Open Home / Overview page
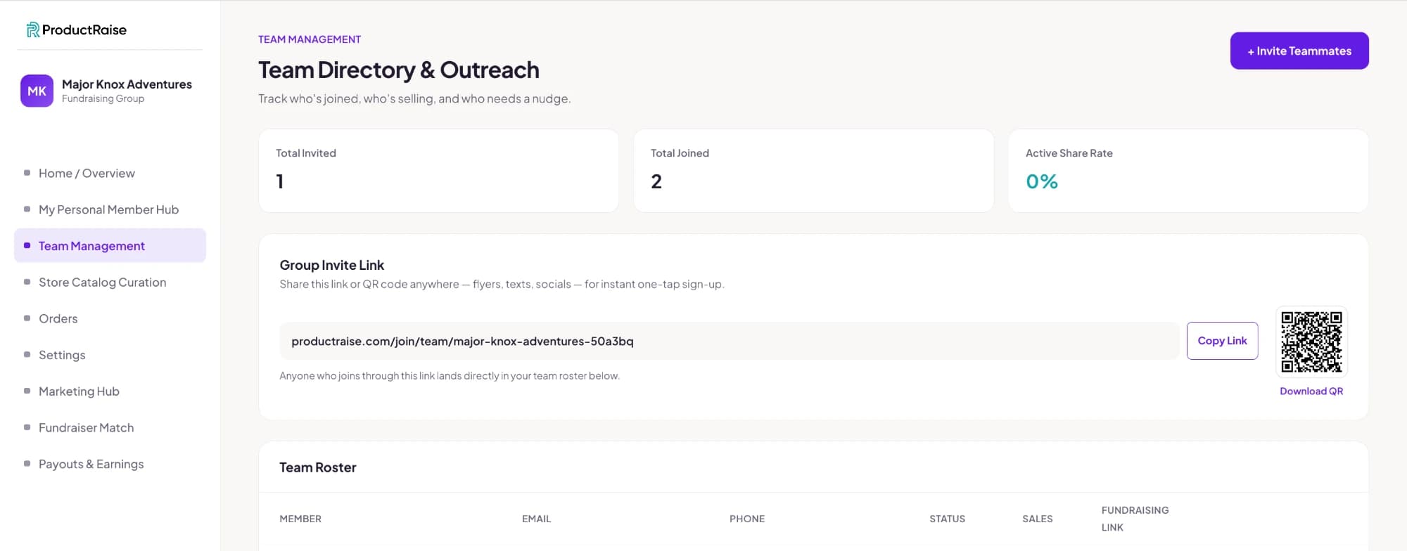Screen dimensions: 1407x551 [87, 173]
